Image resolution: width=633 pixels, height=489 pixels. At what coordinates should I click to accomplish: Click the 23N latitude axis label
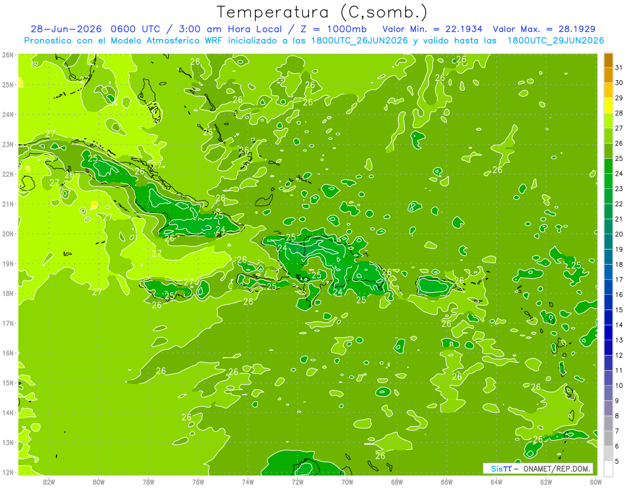click(x=7, y=144)
